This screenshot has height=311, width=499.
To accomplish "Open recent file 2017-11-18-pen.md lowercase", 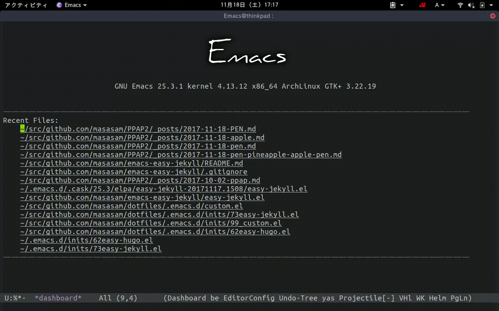I will tap(138, 146).
